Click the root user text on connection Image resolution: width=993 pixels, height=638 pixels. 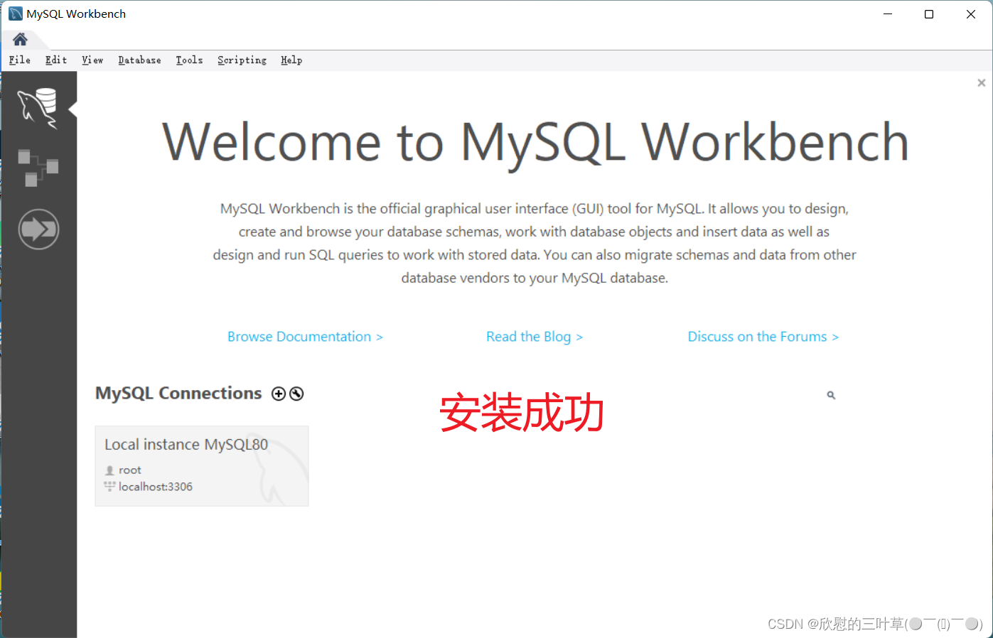coord(130,470)
